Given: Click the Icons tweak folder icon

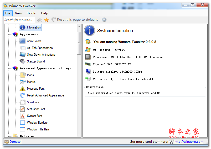Looking at the screenshot, I should click(23, 75).
